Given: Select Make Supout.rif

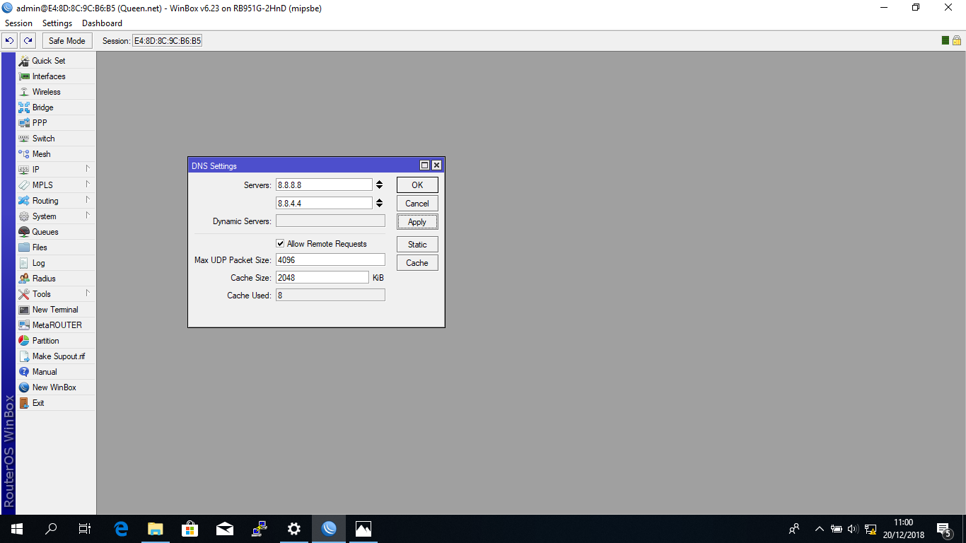Looking at the screenshot, I should pos(56,356).
